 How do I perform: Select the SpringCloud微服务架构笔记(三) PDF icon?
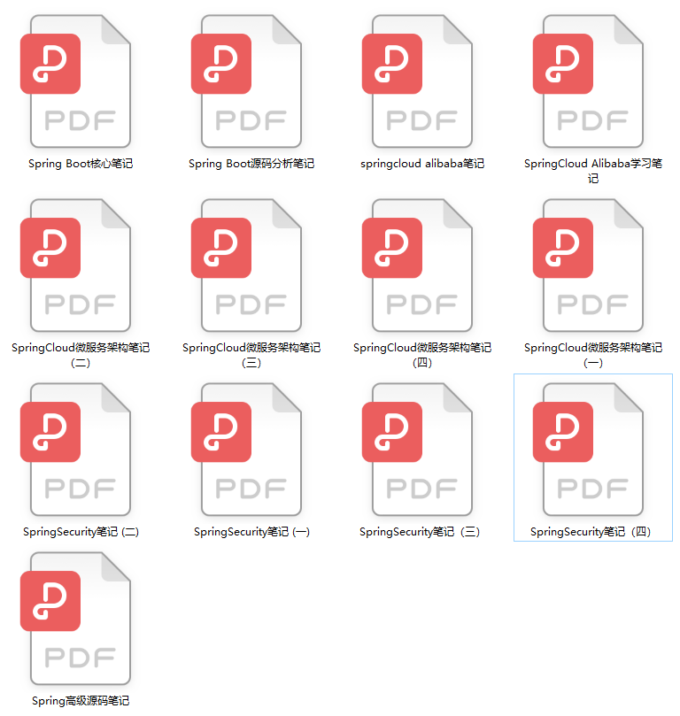point(247,266)
